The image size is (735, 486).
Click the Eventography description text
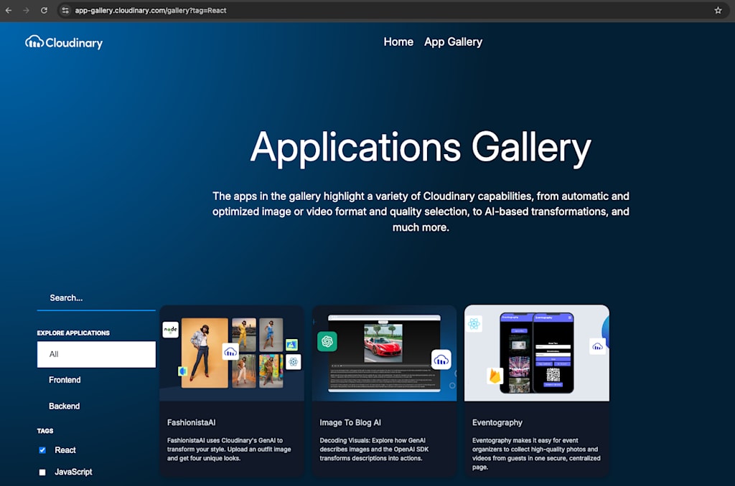coord(535,453)
